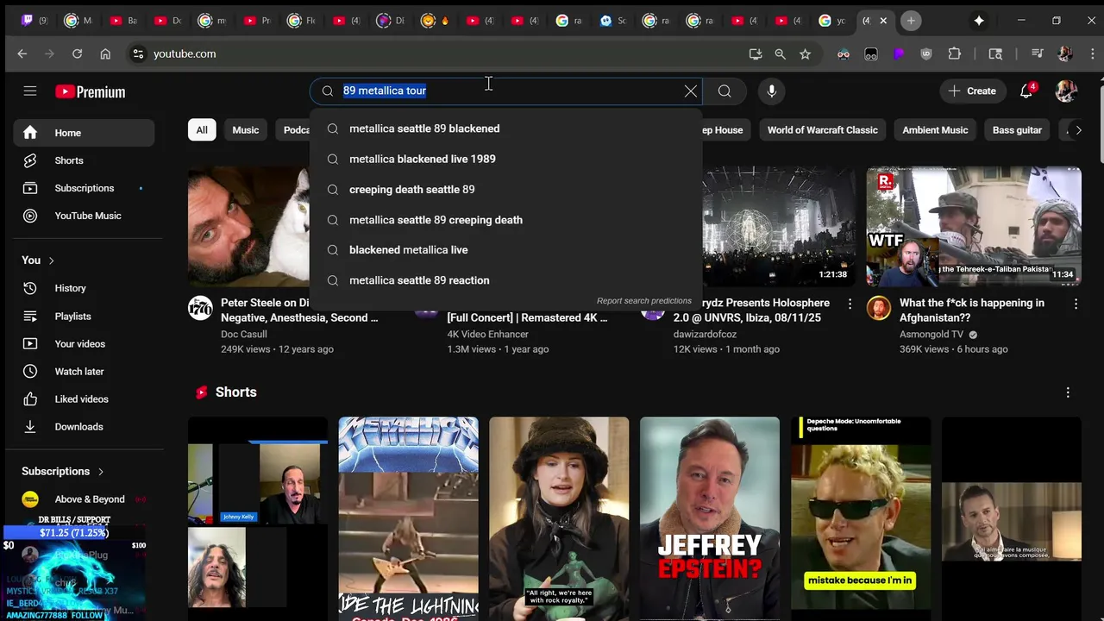Show more filter chips with right chevron

(1078, 130)
